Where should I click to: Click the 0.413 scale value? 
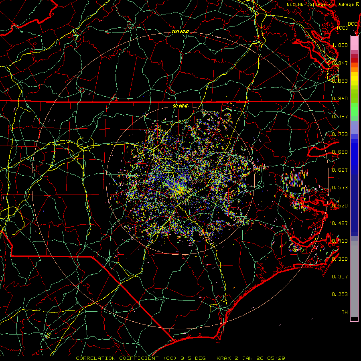340,241
